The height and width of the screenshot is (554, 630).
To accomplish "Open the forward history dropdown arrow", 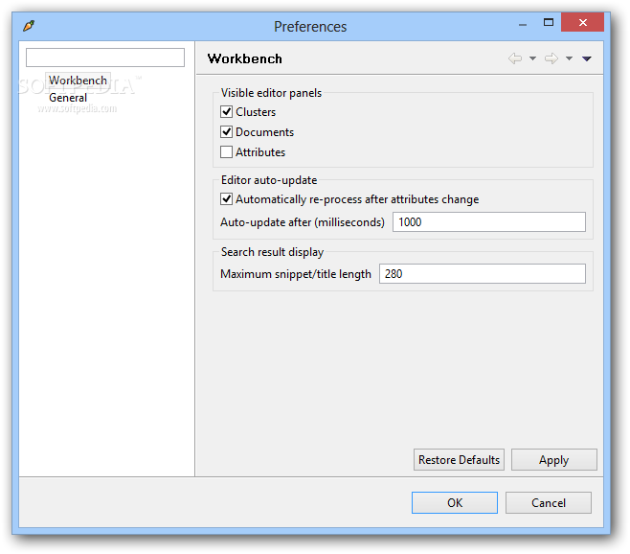I will [569, 58].
